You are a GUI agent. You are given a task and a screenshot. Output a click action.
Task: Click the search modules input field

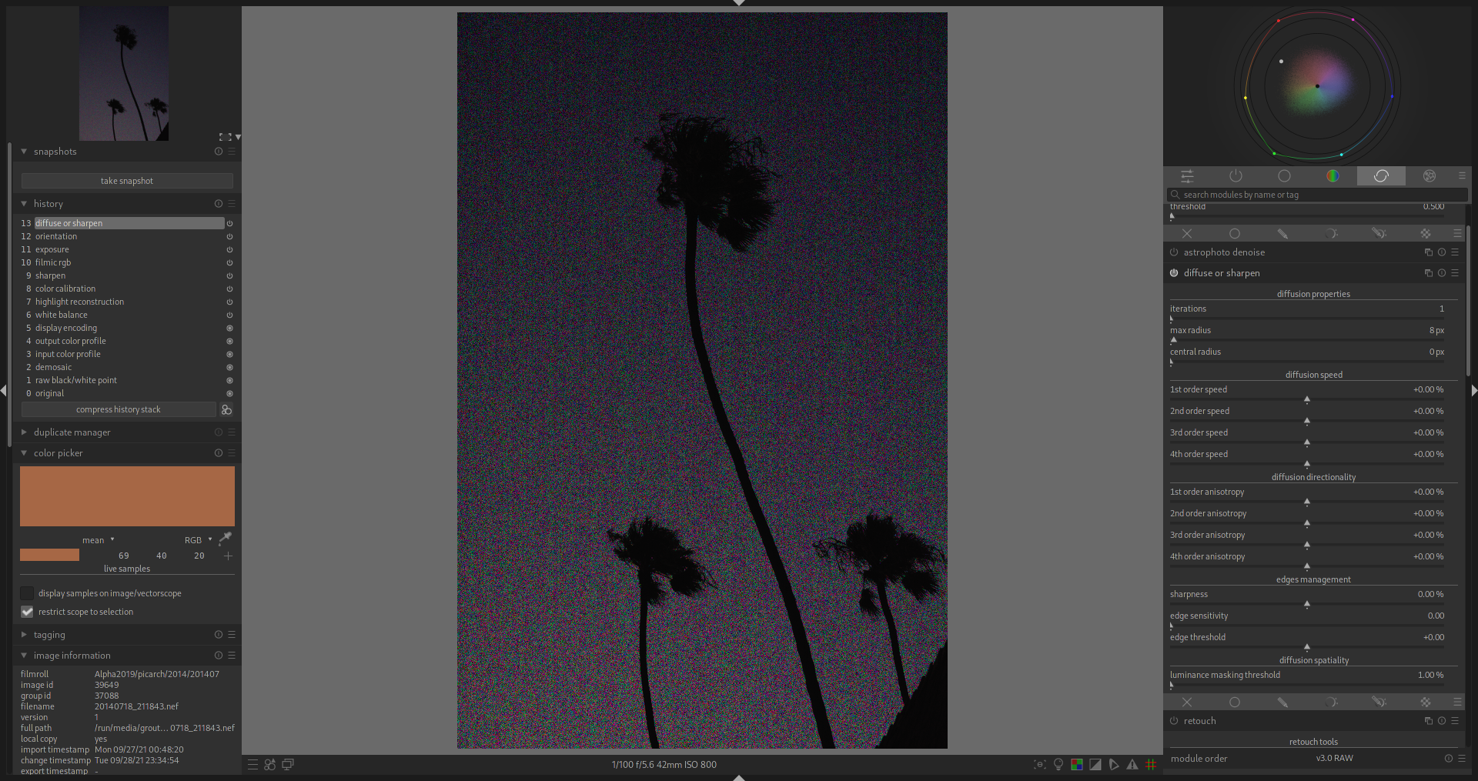coord(1317,195)
